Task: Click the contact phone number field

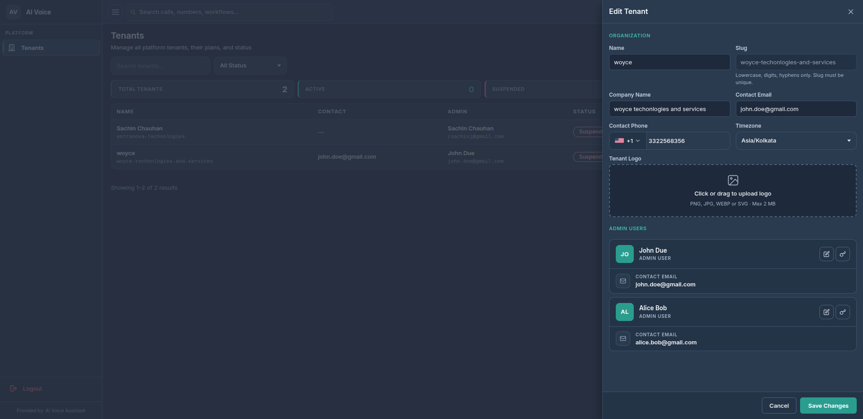Action: pyautogui.click(x=688, y=141)
